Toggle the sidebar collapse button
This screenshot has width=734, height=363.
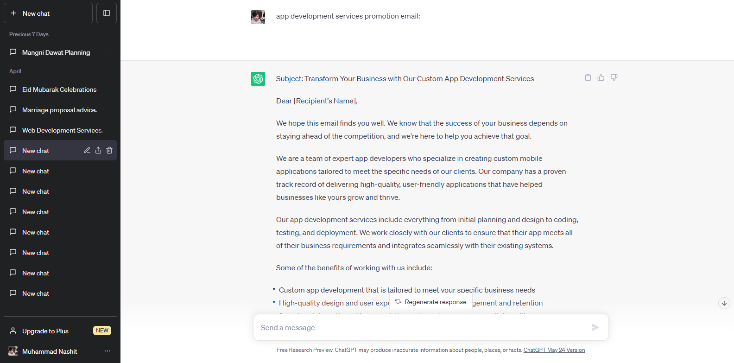pos(107,13)
